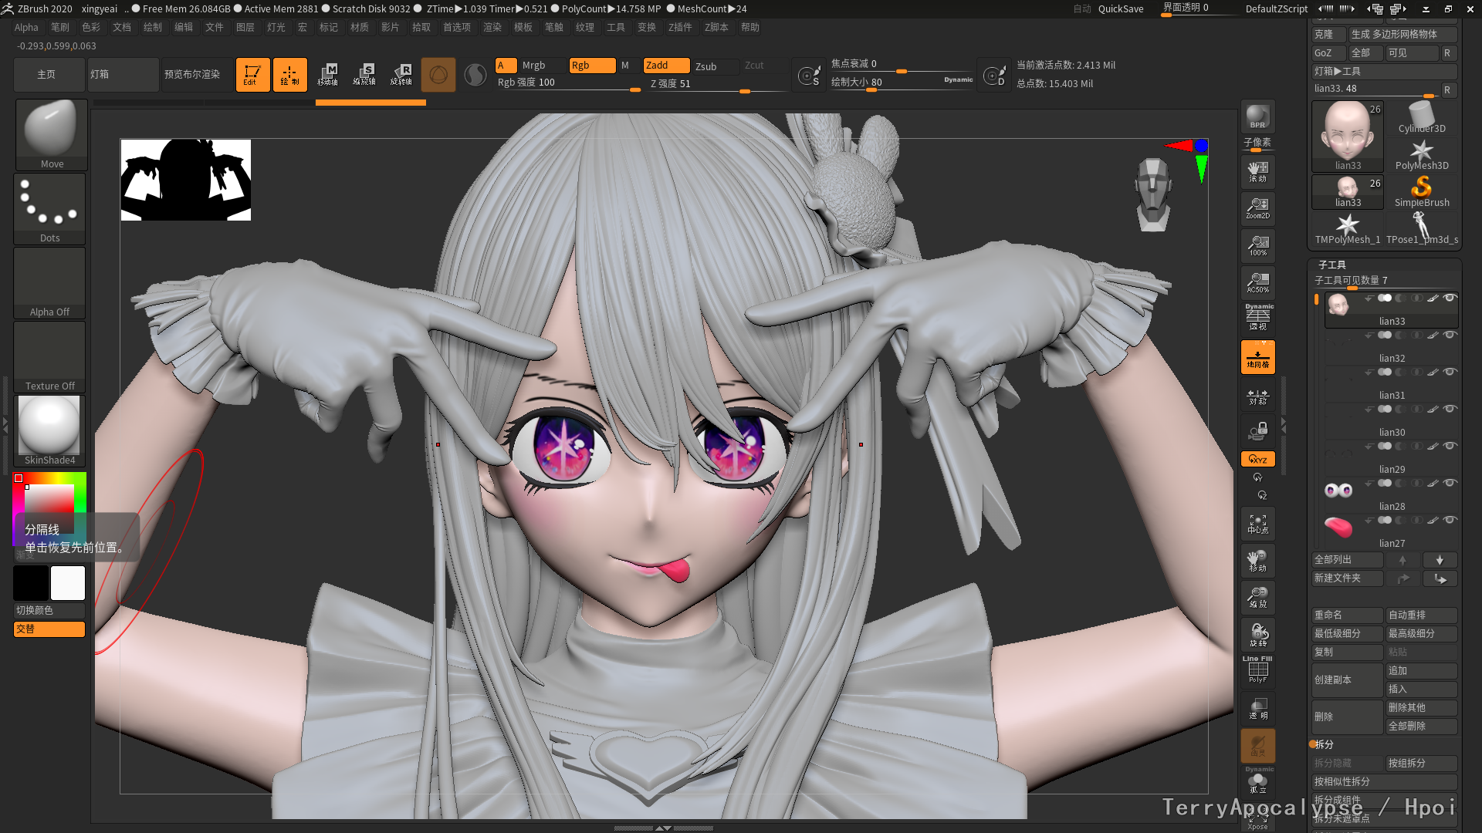Click the 100% actual size icon

pos(1257,245)
